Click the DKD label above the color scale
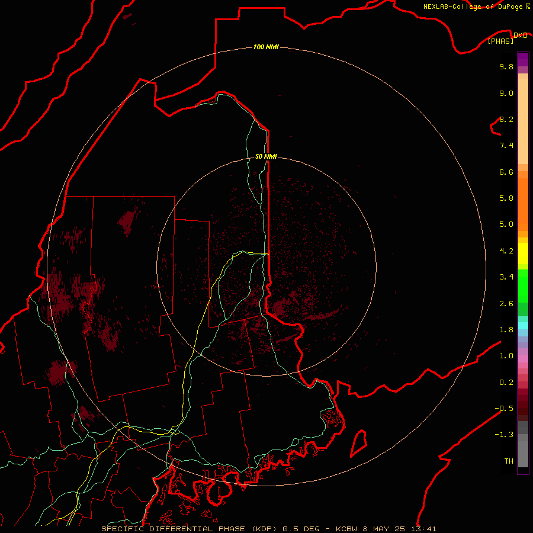The image size is (533, 533). click(520, 35)
